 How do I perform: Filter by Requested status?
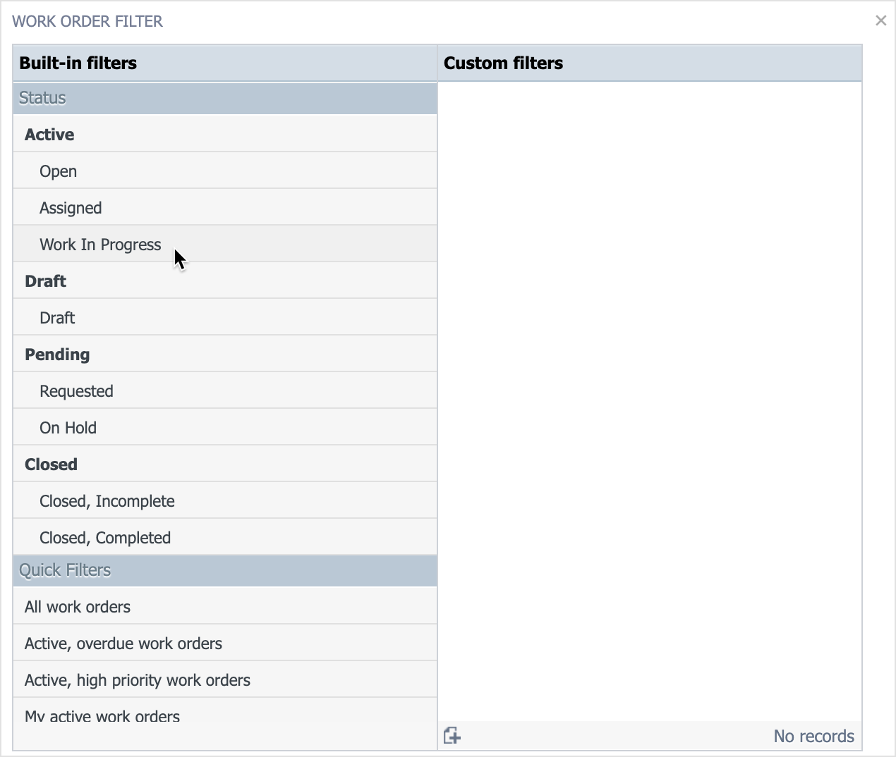(x=225, y=390)
